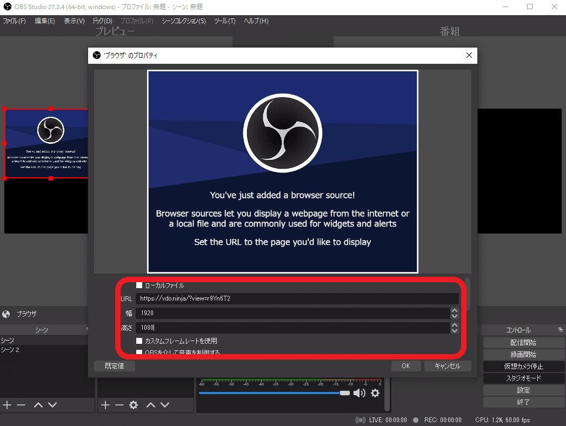
Task: Click the browser source in preview canvas
Action: pyautogui.click(x=46, y=143)
